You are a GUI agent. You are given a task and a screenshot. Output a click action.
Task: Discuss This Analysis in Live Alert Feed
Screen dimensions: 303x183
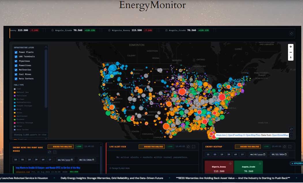(152, 147)
